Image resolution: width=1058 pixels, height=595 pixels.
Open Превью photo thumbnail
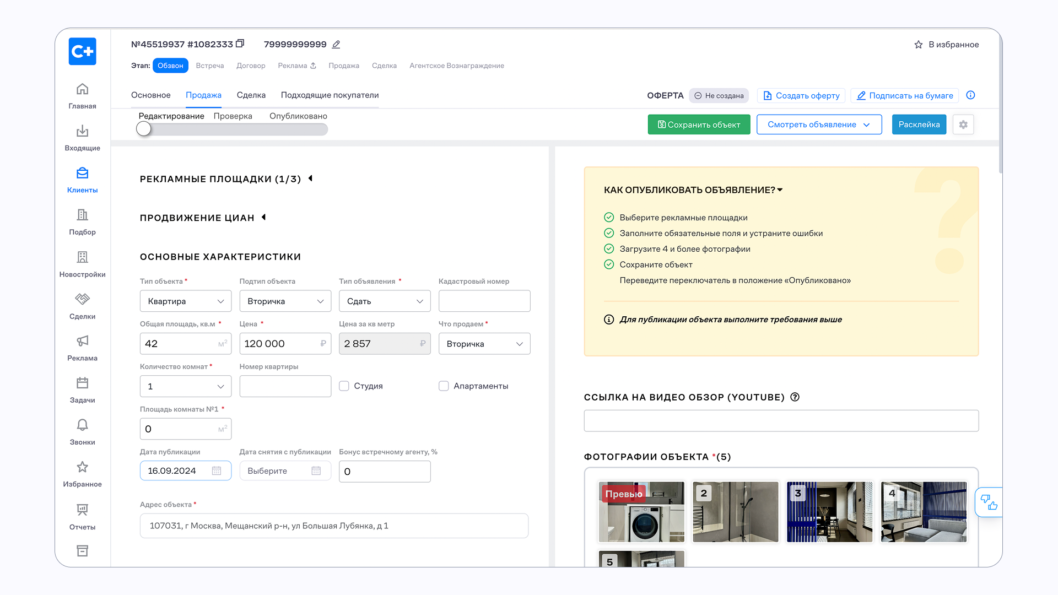[641, 512]
